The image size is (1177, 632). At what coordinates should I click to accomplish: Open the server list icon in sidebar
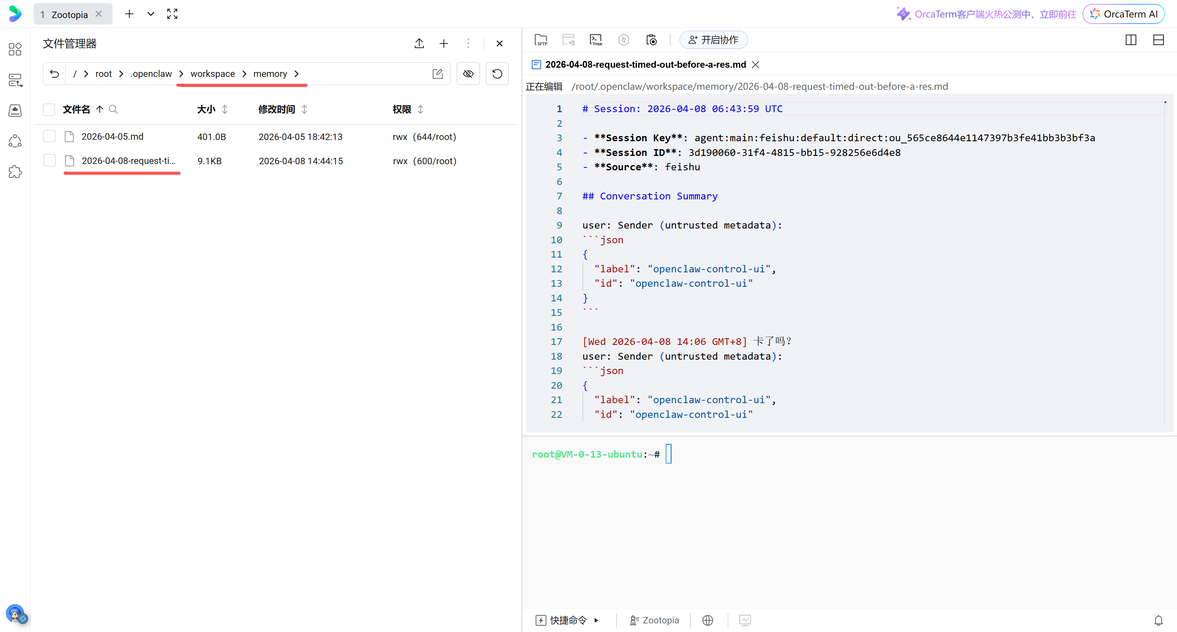click(x=15, y=80)
